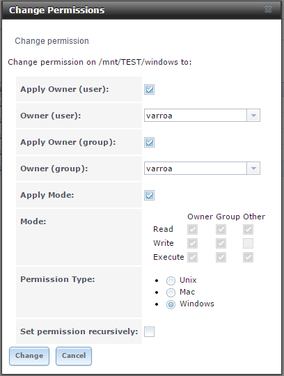Select the Unix permission type

tap(171, 281)
